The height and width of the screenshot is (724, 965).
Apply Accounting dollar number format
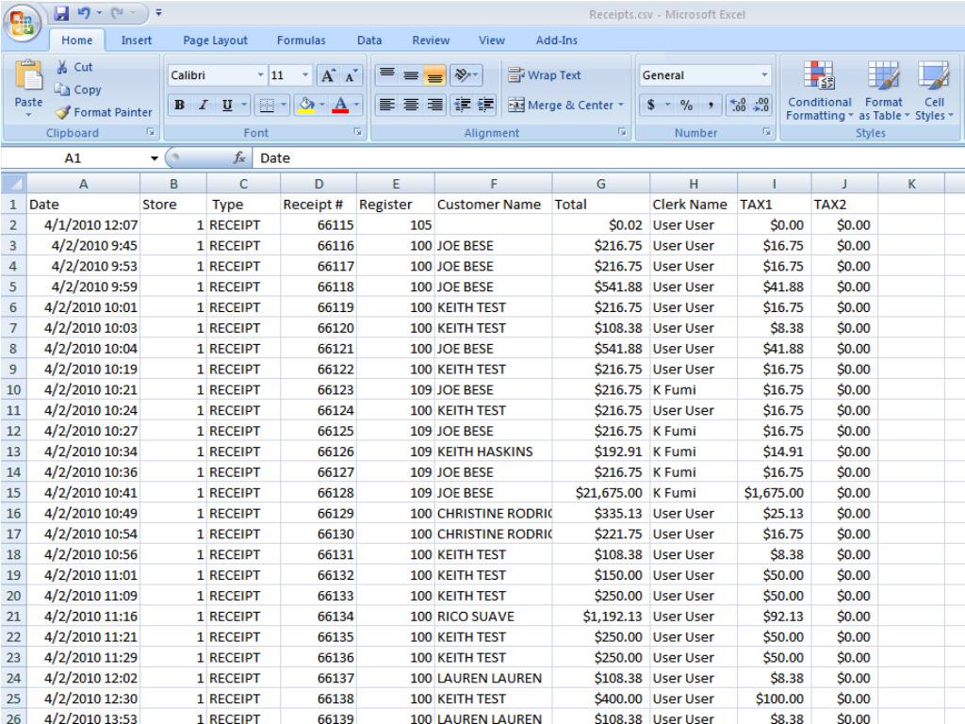click(650, 106)
